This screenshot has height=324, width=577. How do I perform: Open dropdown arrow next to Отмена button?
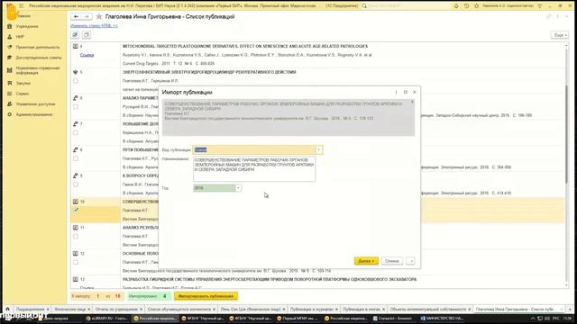(411, 261)
